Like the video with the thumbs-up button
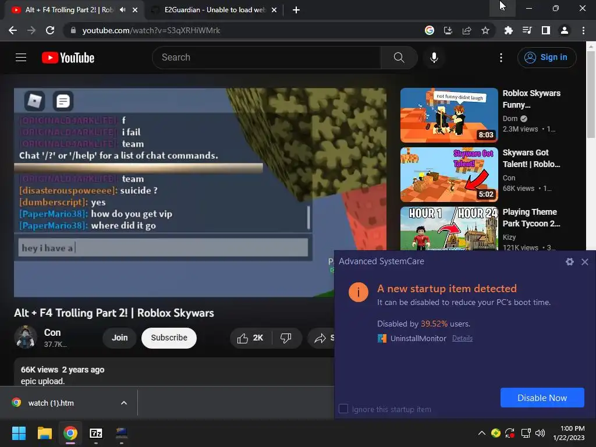This screenshot has width=596, height=447. (250, 338)
